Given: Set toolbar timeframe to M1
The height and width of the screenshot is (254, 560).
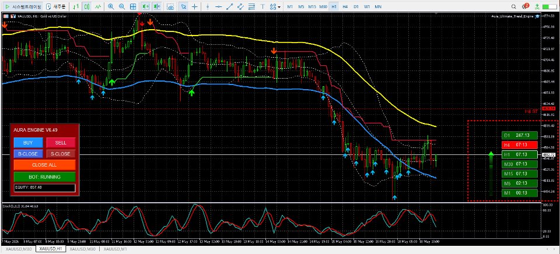Looking at the screenshot, I should point(290,6).
